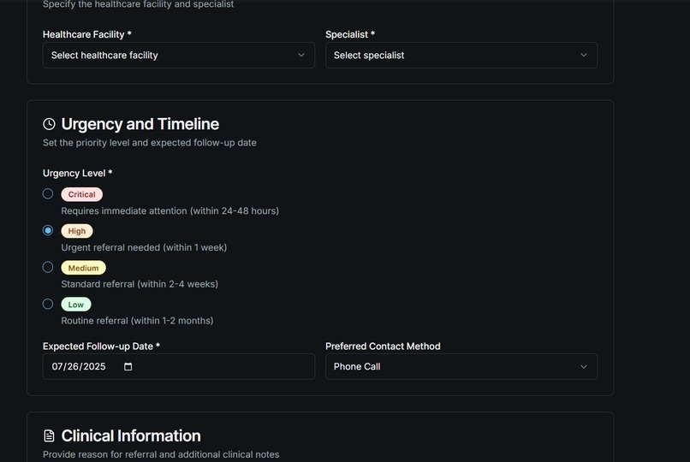Click 'Standard referral (within 2-4 weeks)' text
Viewport: 690px width, 462px height.
[140, 284]
